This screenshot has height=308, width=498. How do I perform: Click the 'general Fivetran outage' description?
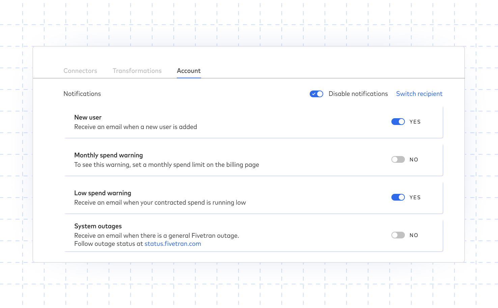coord(157,236)
